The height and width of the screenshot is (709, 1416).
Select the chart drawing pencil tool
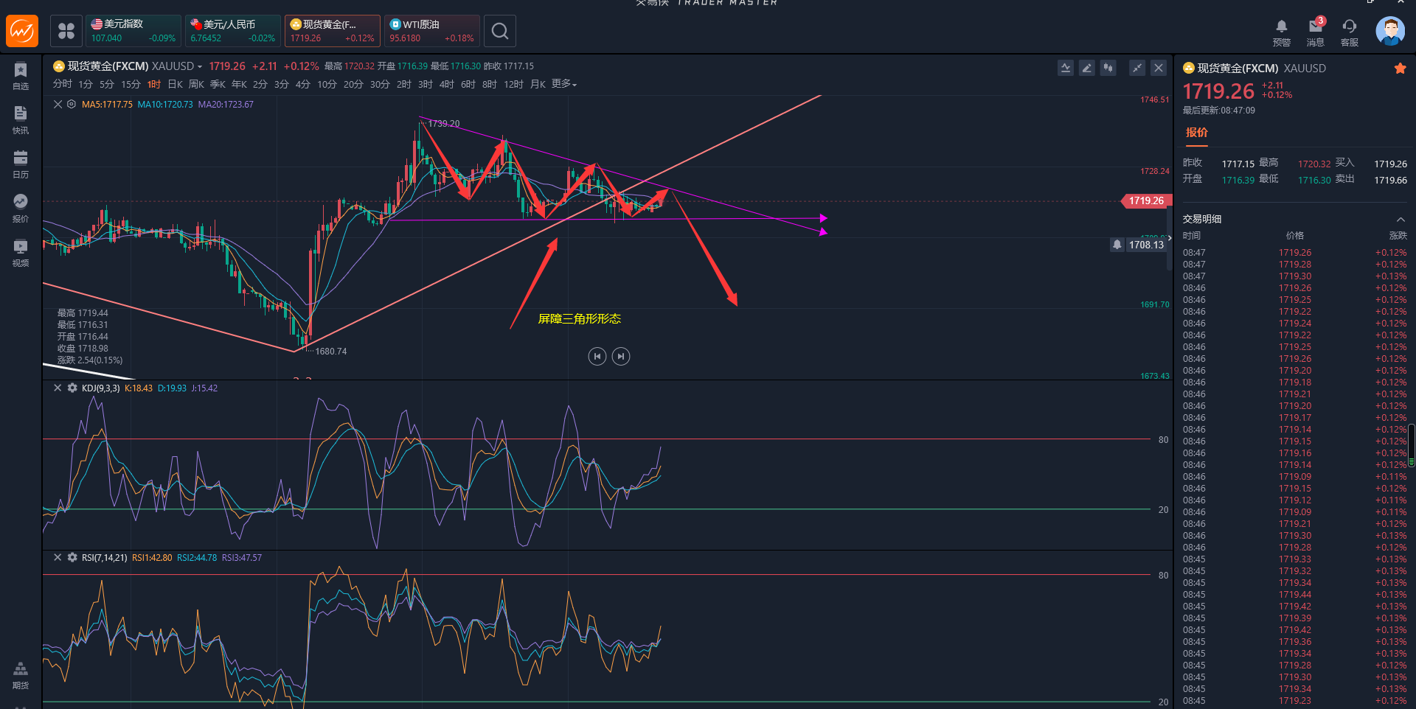[x=1087, y=68]
